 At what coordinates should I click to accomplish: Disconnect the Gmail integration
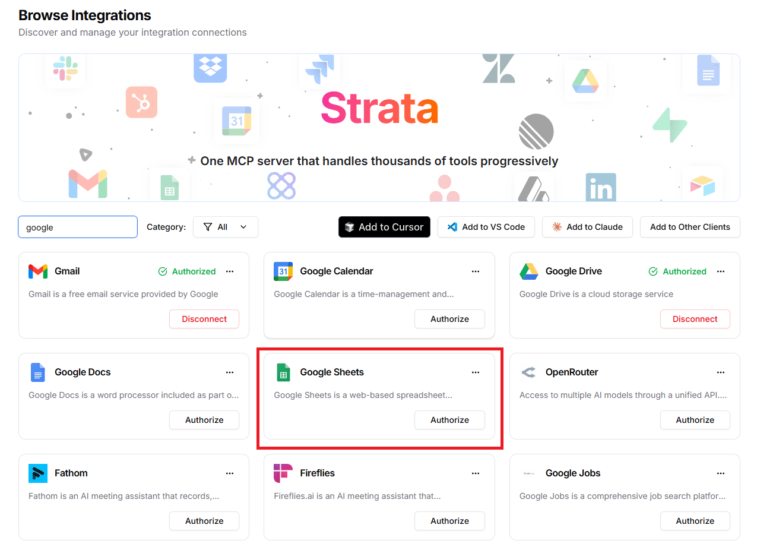204,319
